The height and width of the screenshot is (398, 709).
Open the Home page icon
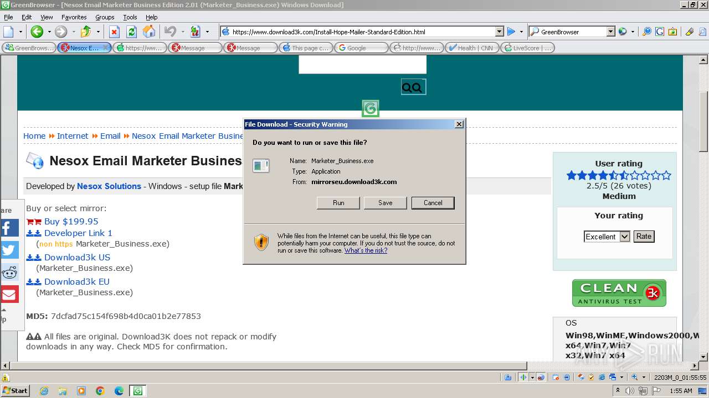[x=149, y=32]
